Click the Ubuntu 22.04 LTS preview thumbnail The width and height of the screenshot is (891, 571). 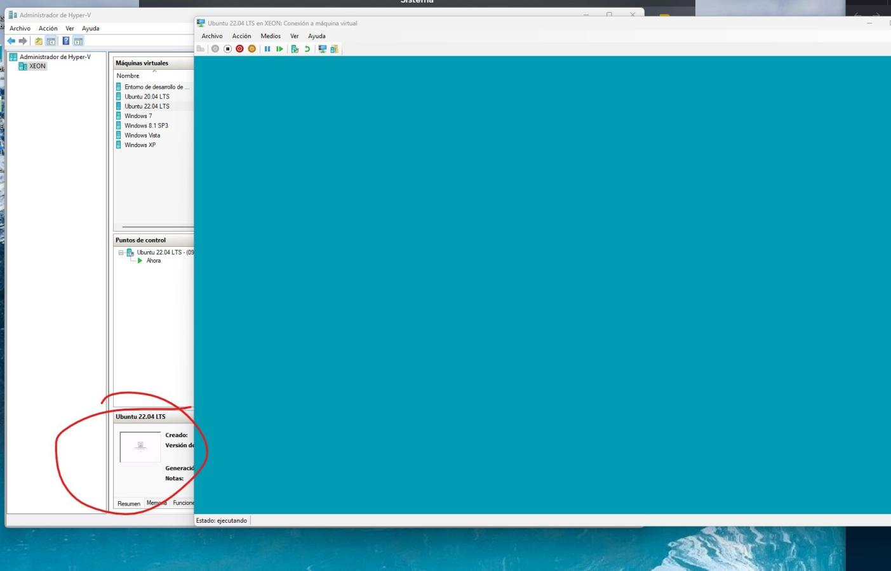pyautogui.click(x=140, y=447)
